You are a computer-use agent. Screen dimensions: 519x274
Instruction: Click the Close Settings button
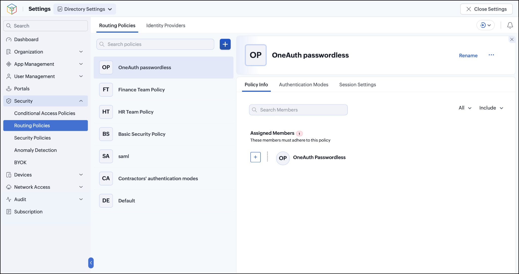pos(486,9)
